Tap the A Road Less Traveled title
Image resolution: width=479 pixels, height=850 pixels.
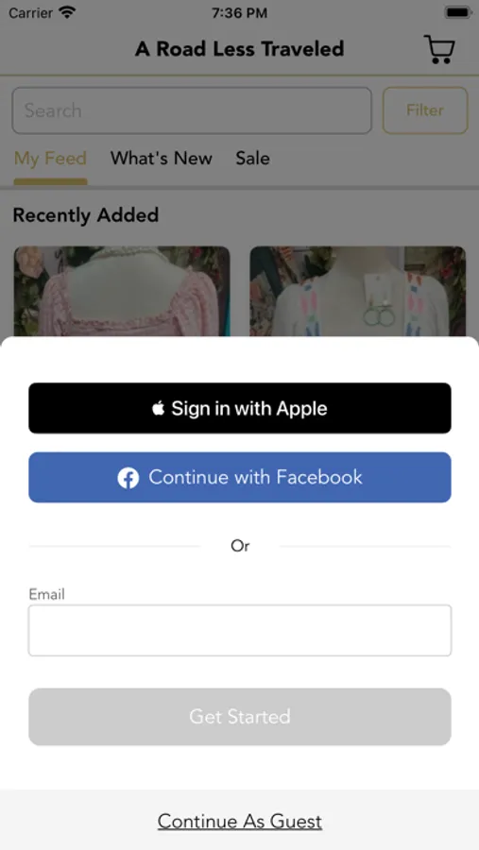coord(240,49)
